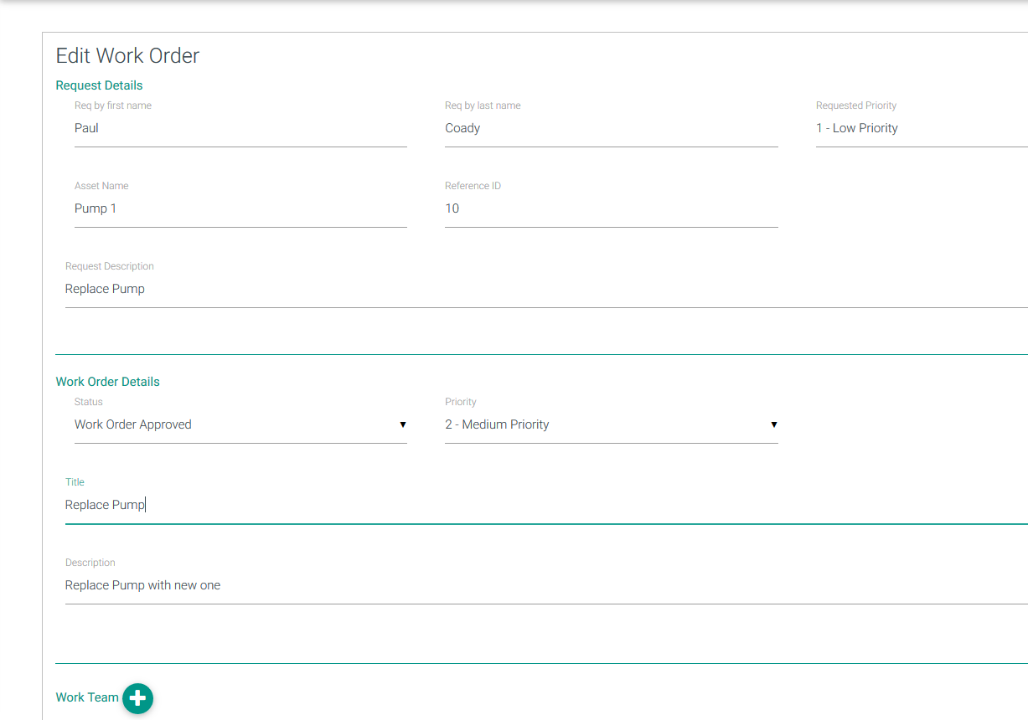Screen dimensions: 1028x720
Task: Click the Edit Work Order page title
Action: pos(127,56)
